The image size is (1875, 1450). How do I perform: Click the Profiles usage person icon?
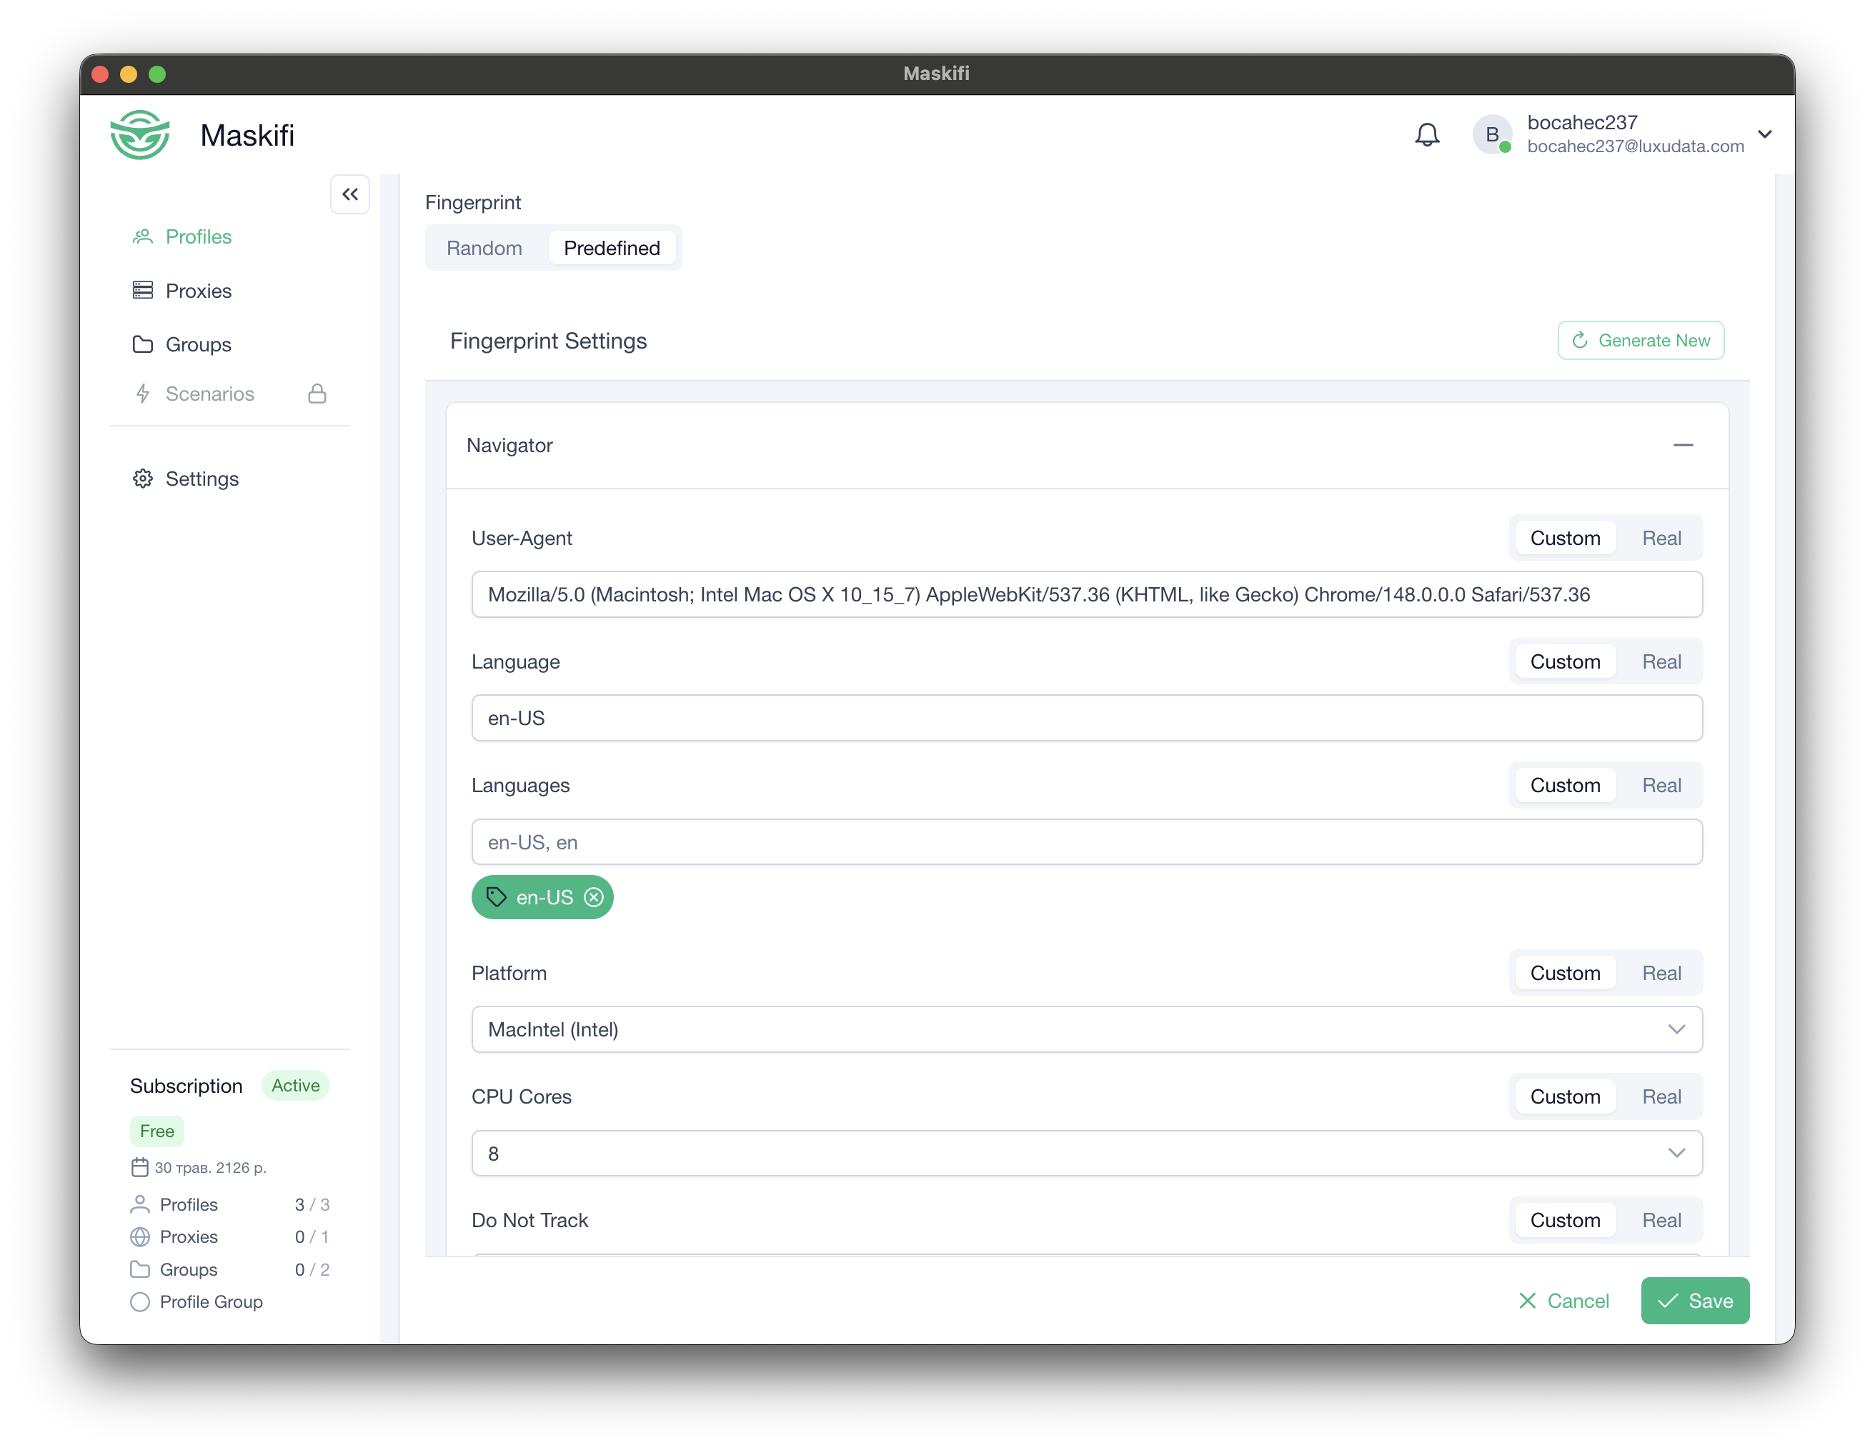pos(140,1204)
